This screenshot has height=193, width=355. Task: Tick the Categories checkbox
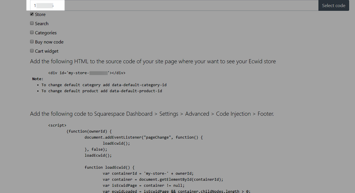tap(32, 33)
